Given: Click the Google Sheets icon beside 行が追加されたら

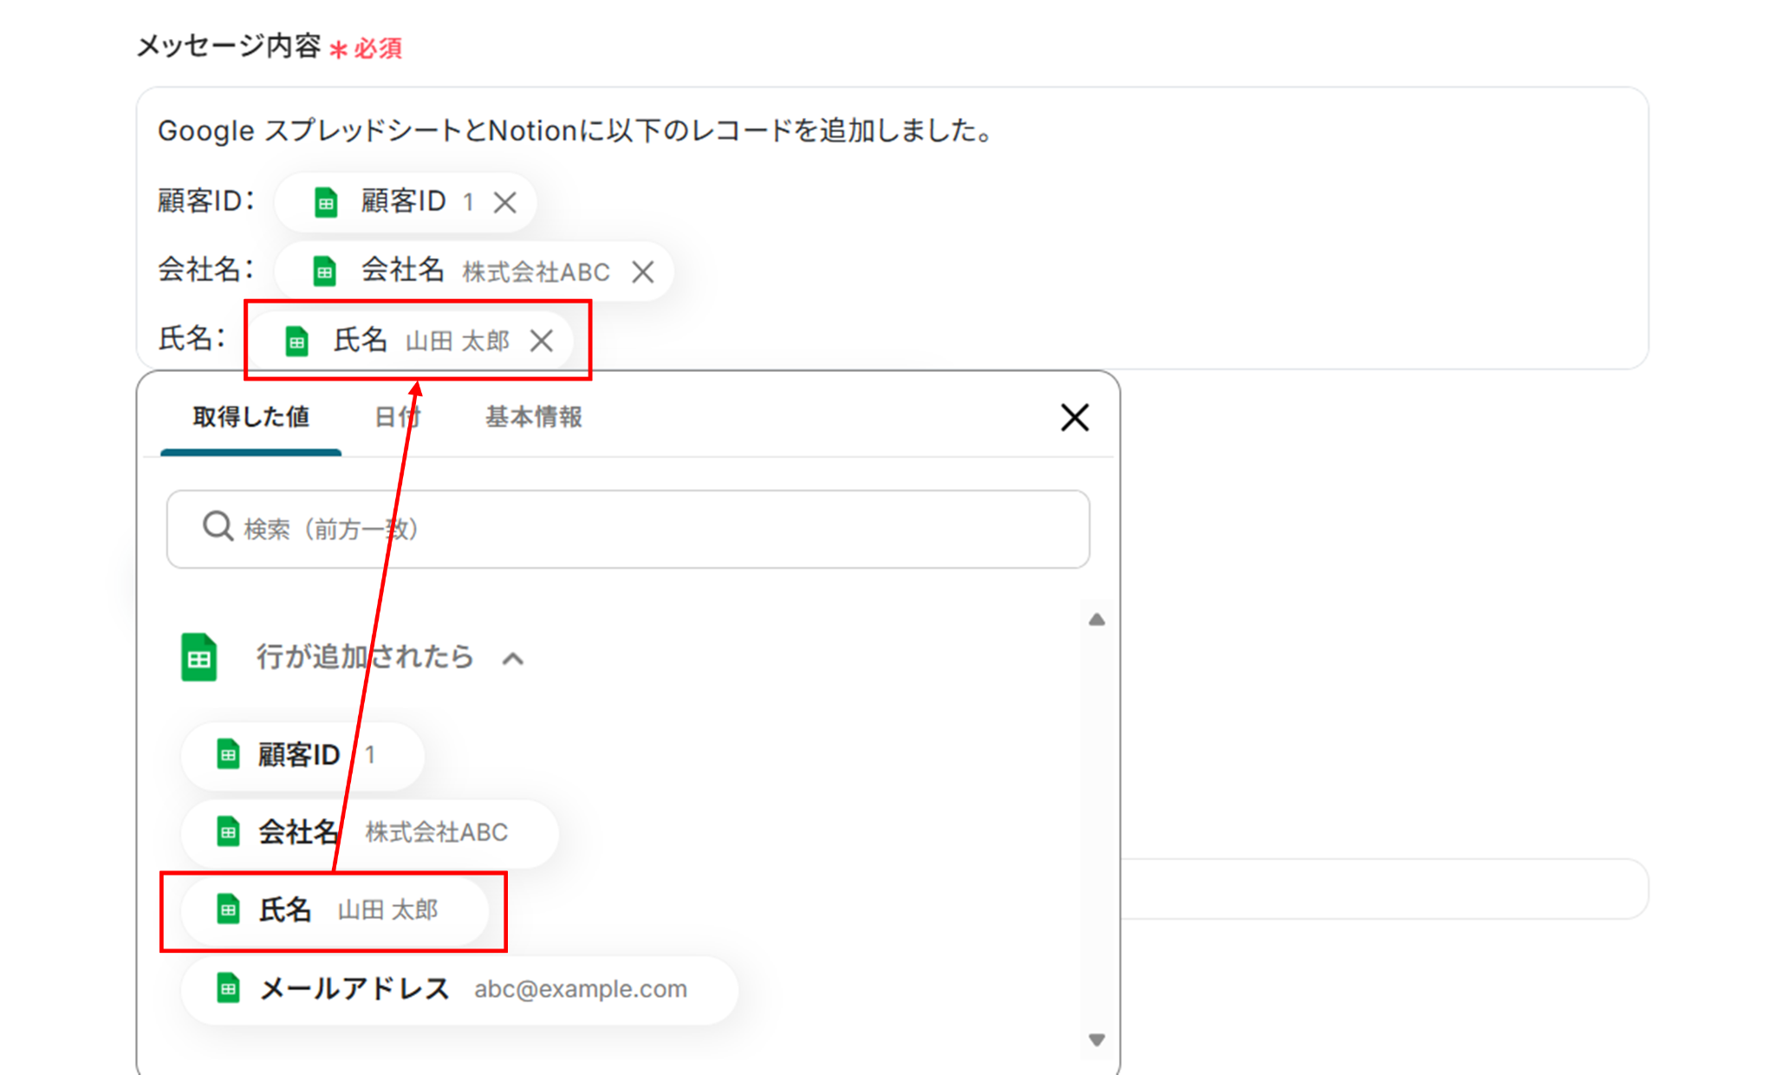Looking at the screenshot, I should (198, 657).
